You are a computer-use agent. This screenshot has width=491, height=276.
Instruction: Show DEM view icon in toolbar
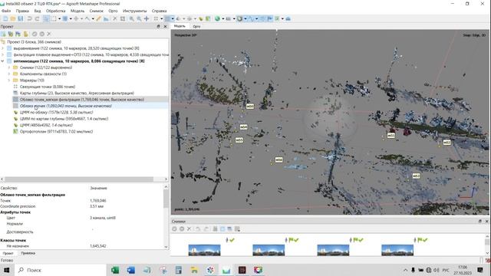coord(201,18)
